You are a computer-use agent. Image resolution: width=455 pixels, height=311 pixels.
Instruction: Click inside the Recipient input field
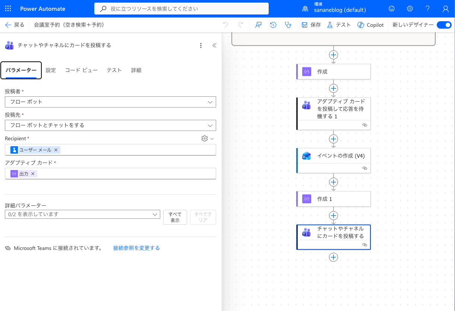tap(110, 150)
